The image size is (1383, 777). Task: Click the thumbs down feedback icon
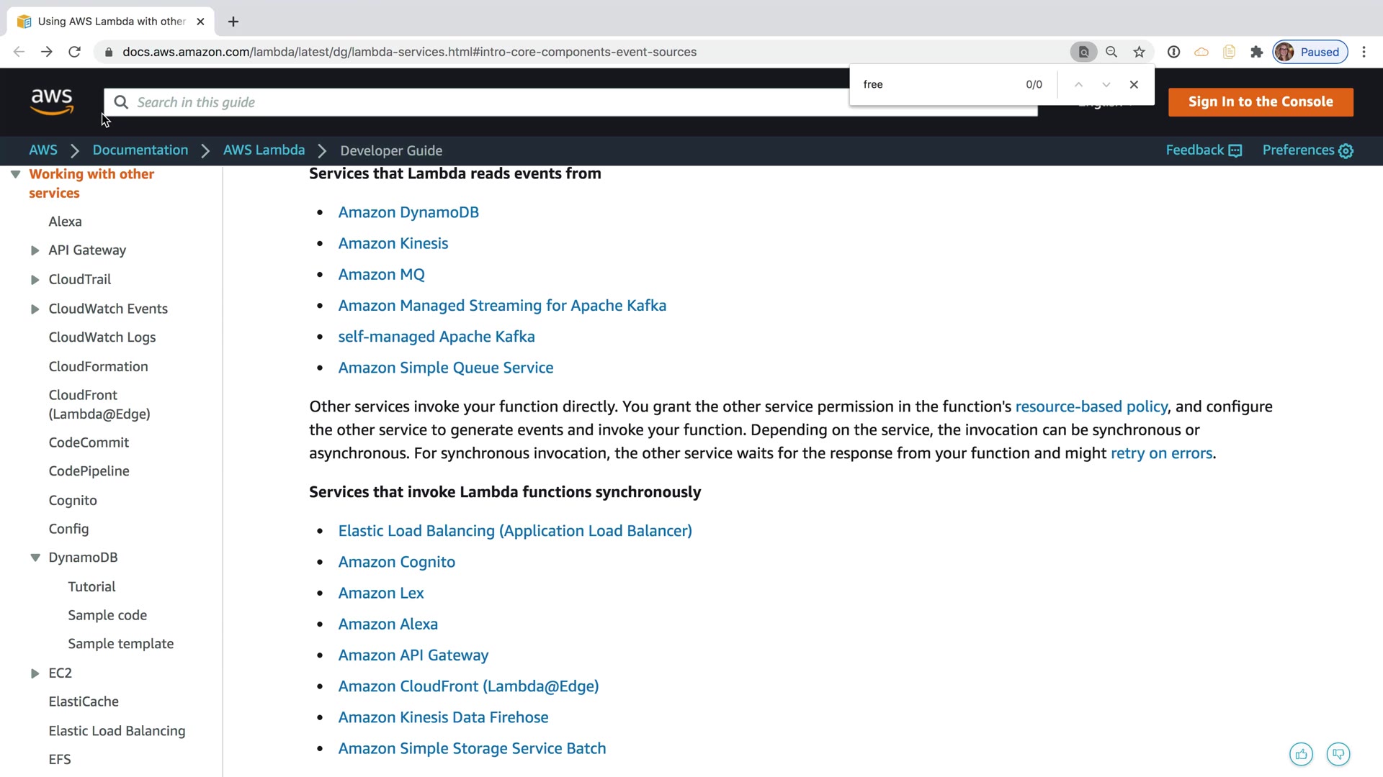click(x=1338, y=754)
